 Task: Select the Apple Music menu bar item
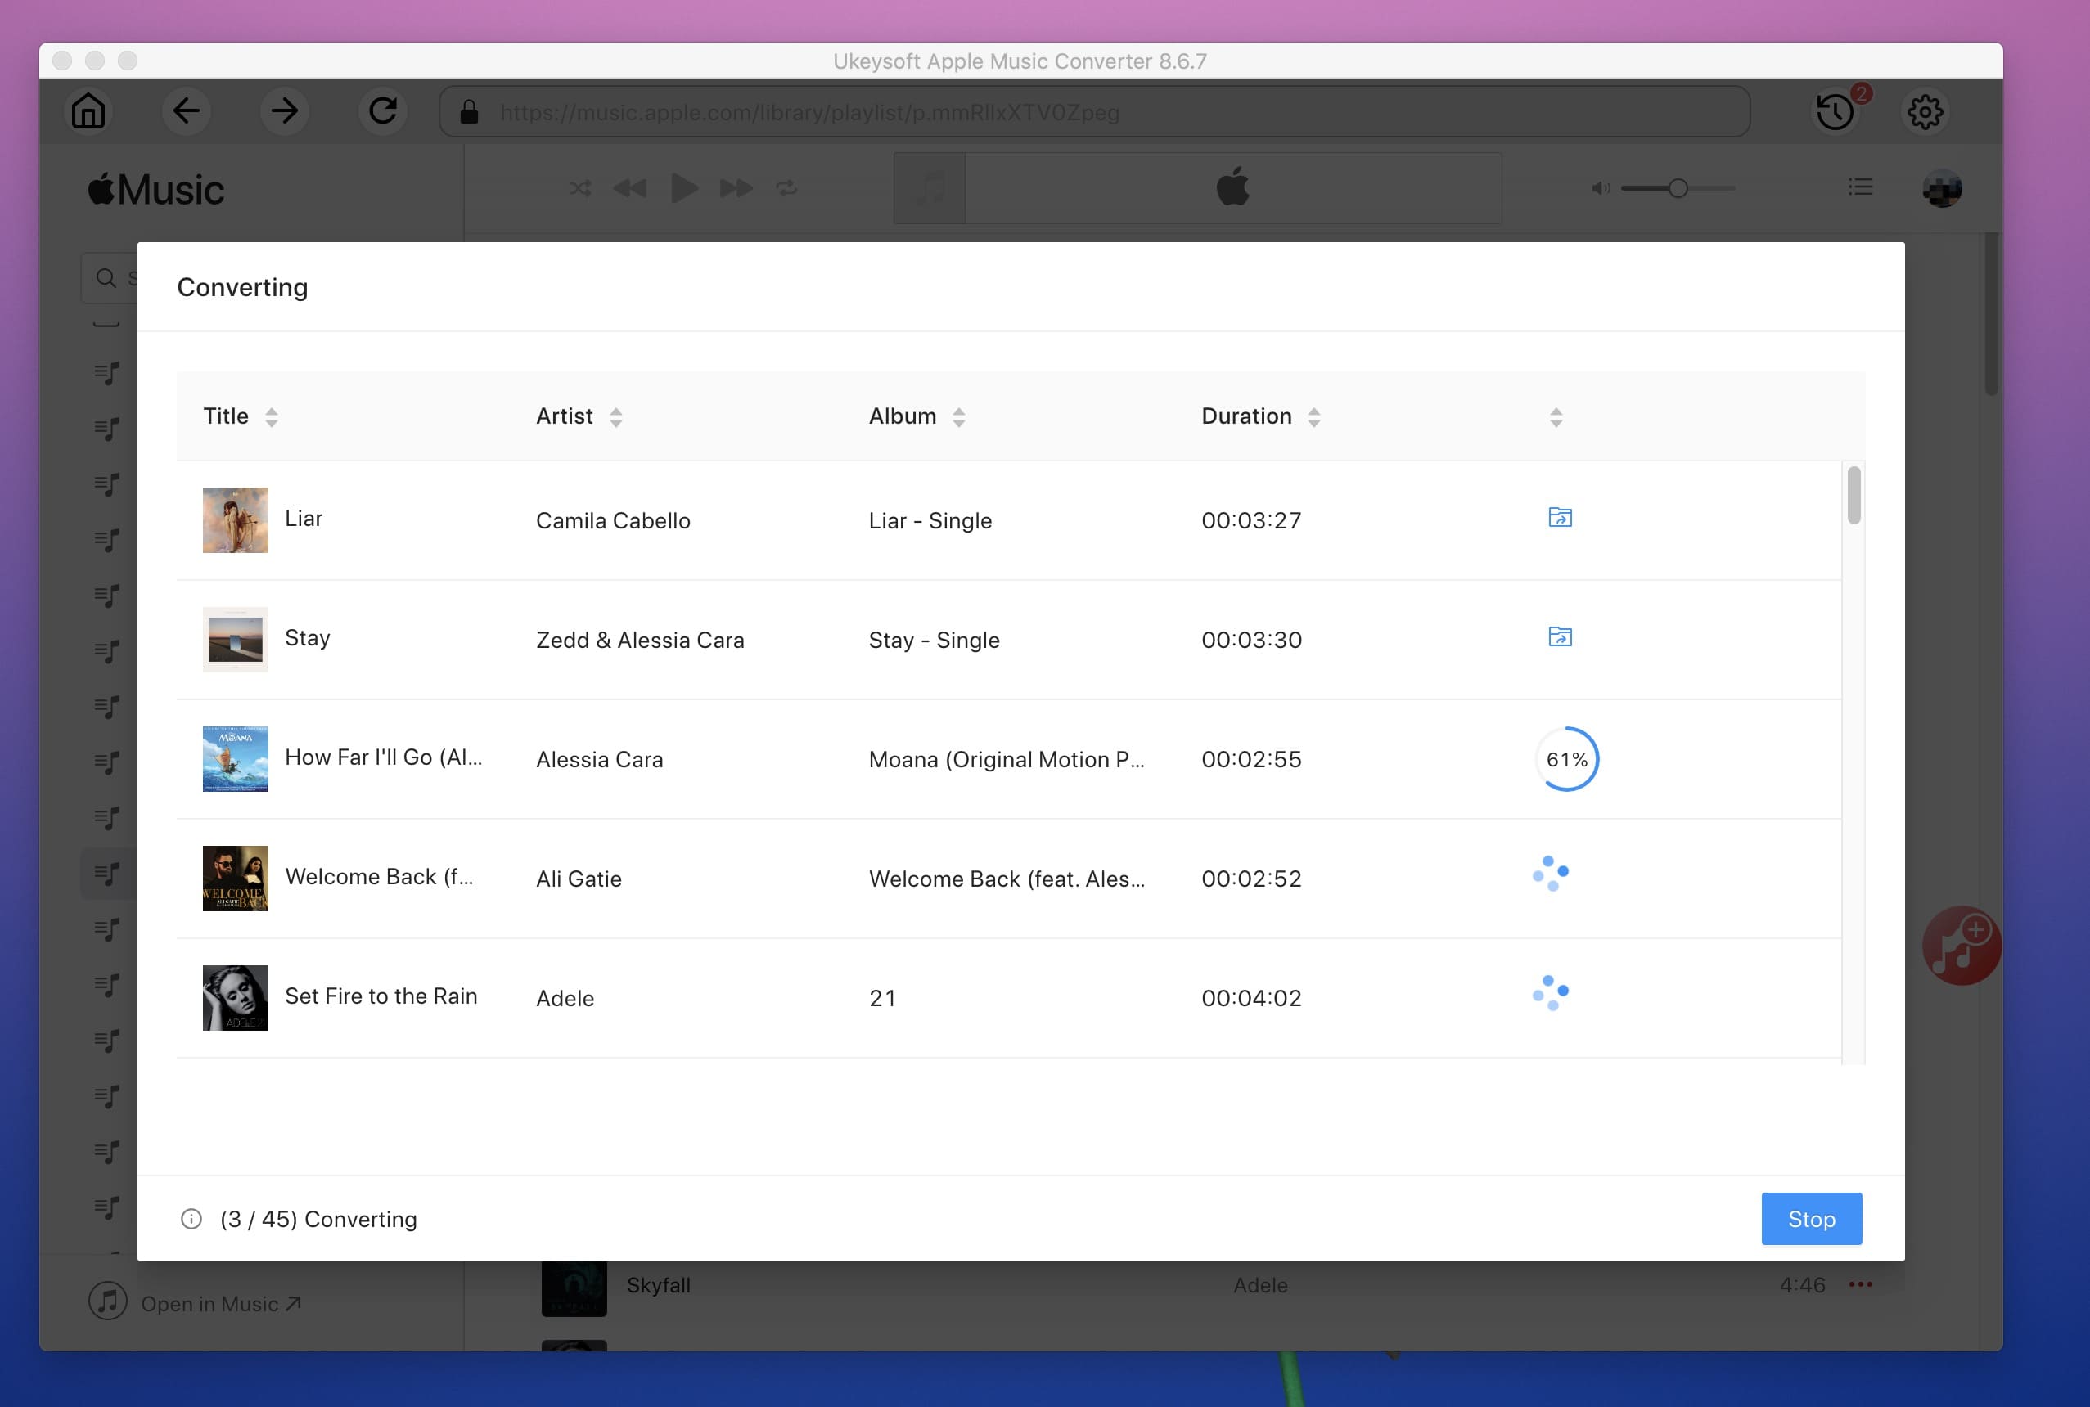point(155,187)
